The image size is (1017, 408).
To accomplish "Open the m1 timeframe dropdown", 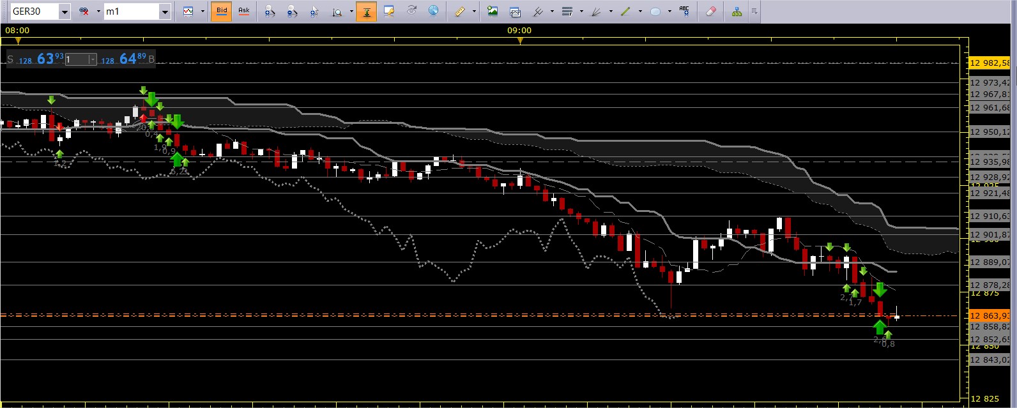I will [165, 11].
